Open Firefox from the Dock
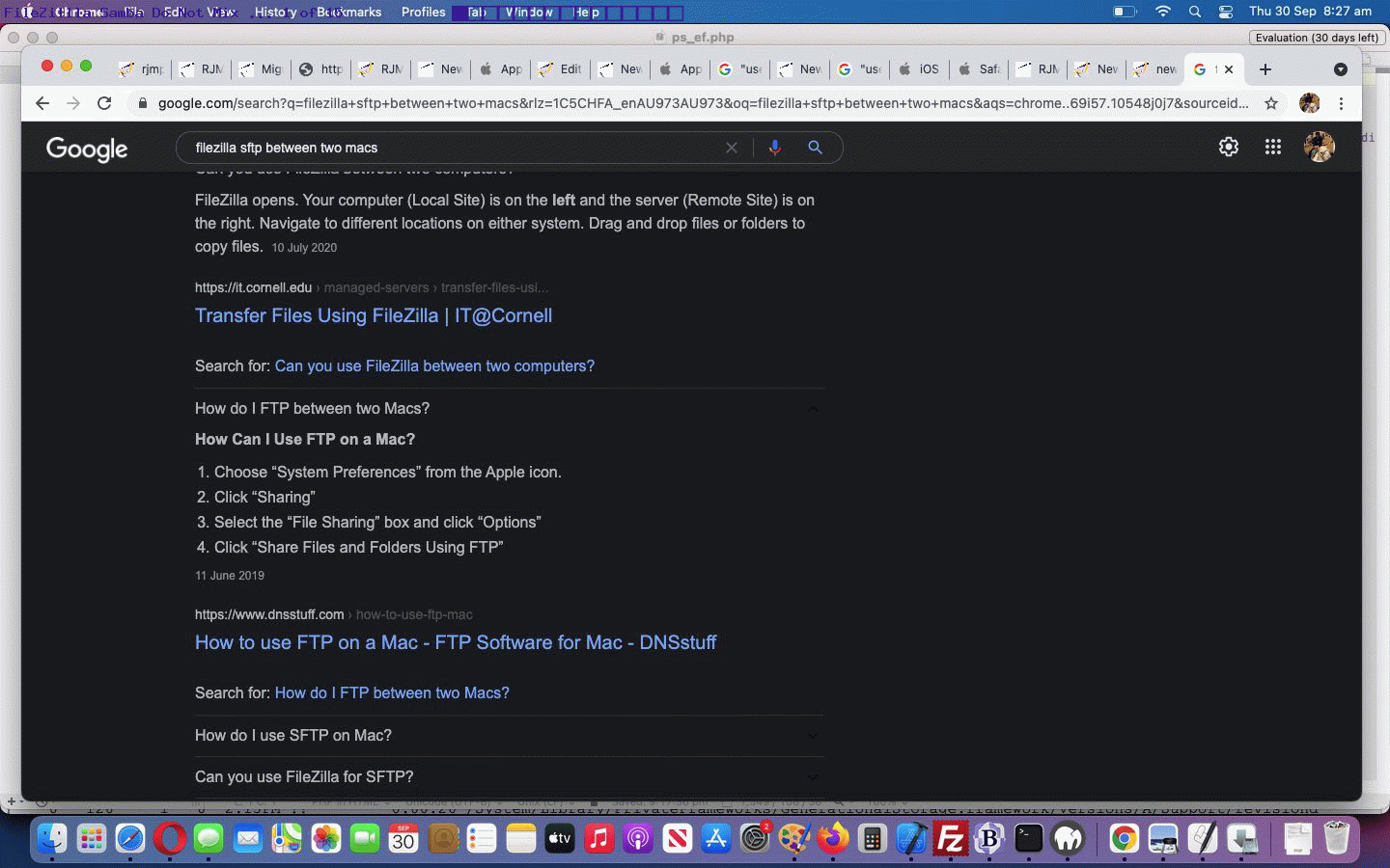This screenshot has height=868, width=1390. 833,838
